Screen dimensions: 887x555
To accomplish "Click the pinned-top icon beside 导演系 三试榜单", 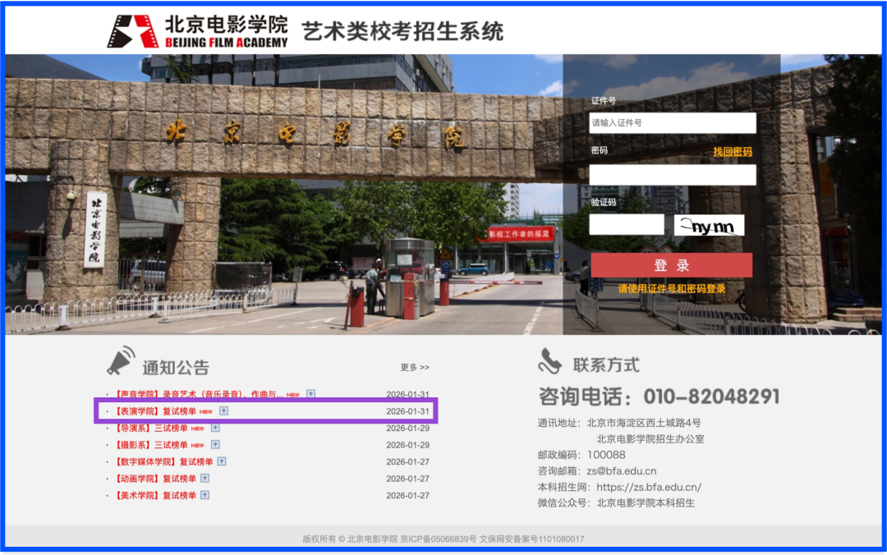I will [215, 428].
